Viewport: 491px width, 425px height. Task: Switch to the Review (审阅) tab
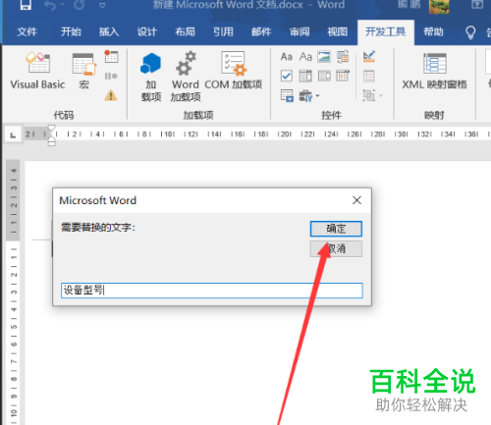click(300, 31)
